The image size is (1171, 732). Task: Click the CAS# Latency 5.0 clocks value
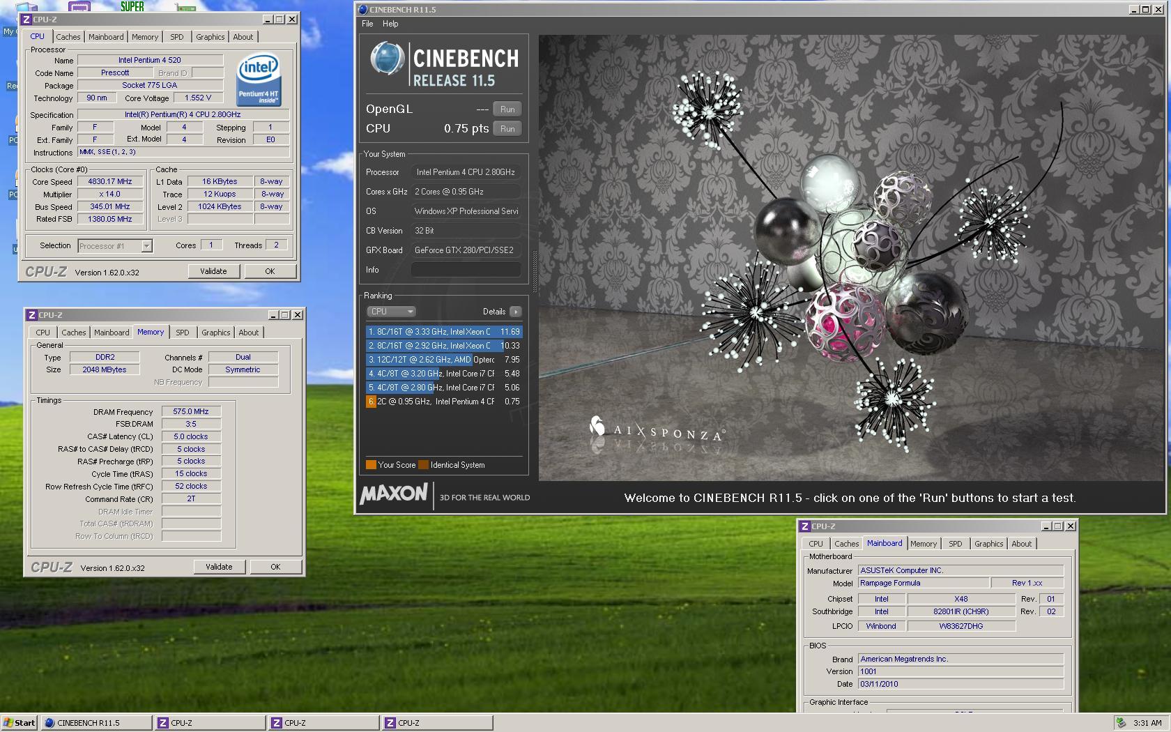coord(191,436)
